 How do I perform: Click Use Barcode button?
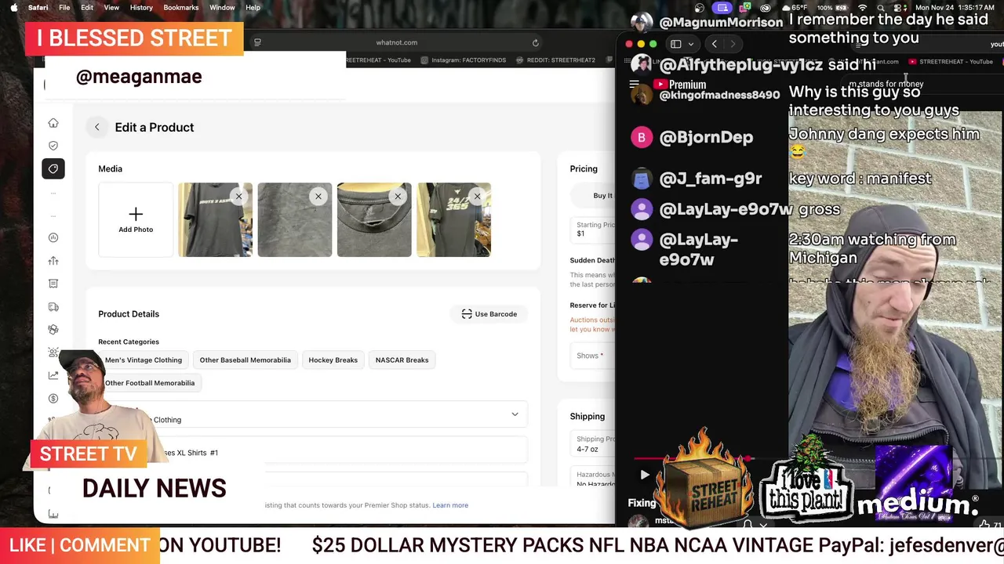pyautogui.click(x=489, y=314)
